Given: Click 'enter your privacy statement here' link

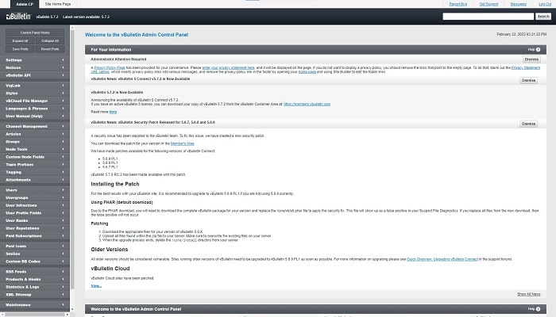Looking at the screenshot, I should 229,67.
